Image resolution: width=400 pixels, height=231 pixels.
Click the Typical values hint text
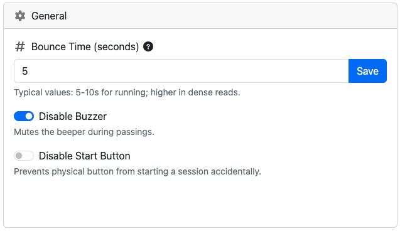coord(127,92)
